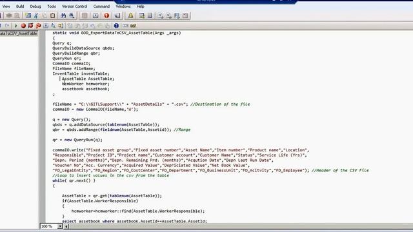Click the icon right of the red exclamation
This screenshot has height=232, width=413.
(x=117, y=15)
